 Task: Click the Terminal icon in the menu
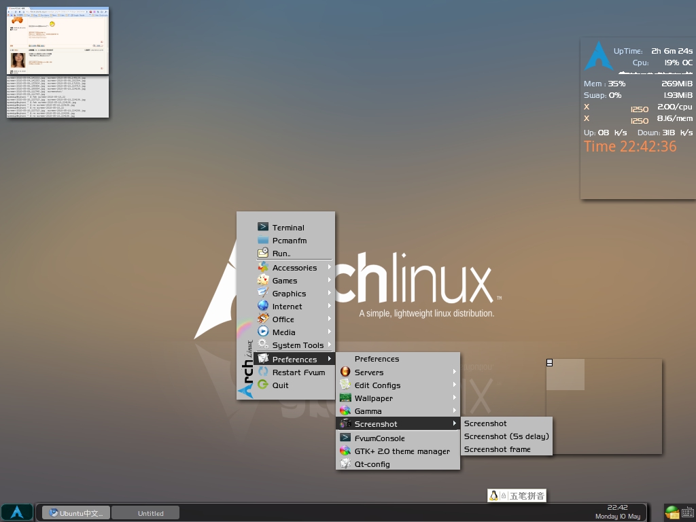click(263, 227)
